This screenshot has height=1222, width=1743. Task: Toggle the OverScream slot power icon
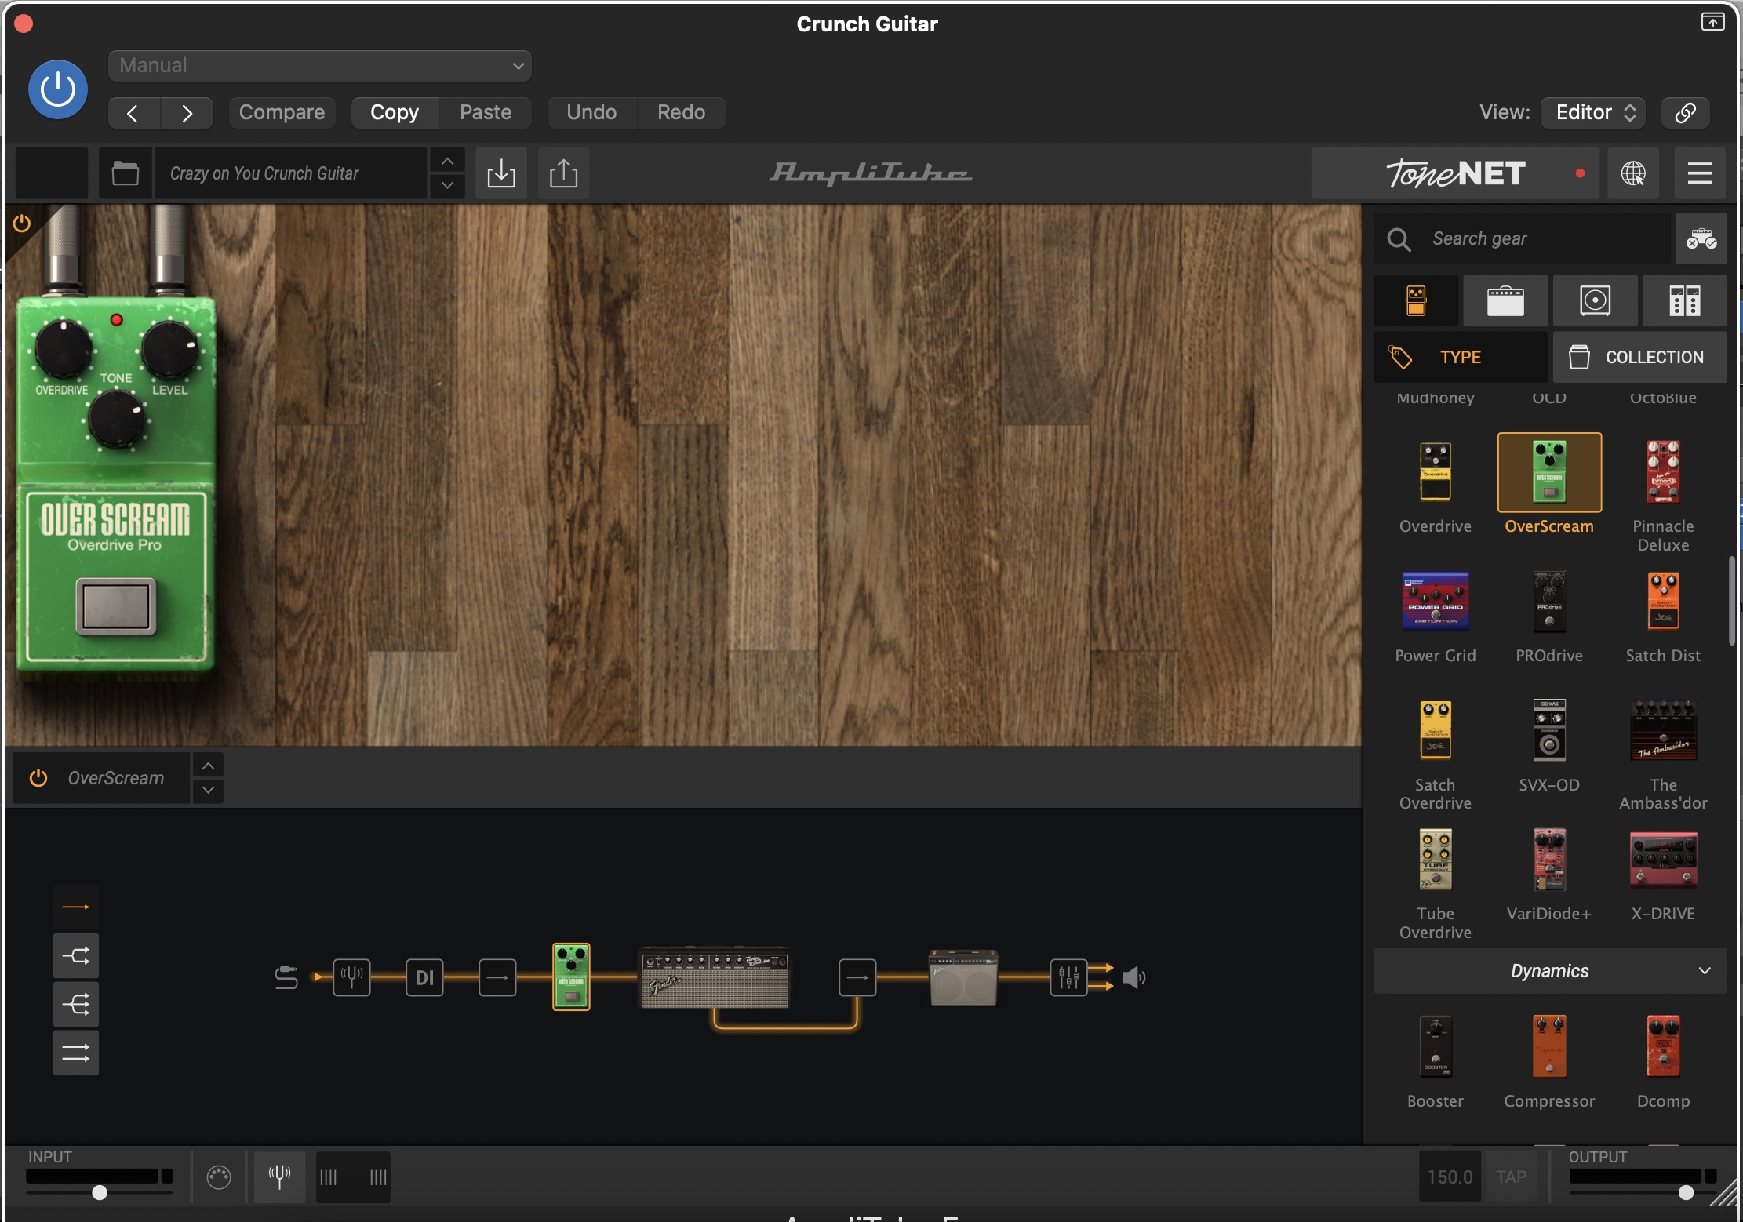pos(38,777)
